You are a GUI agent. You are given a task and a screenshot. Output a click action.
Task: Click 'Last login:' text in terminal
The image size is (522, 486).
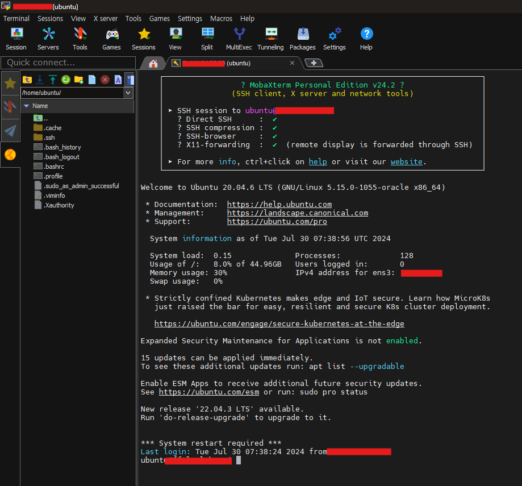point(165,452)
